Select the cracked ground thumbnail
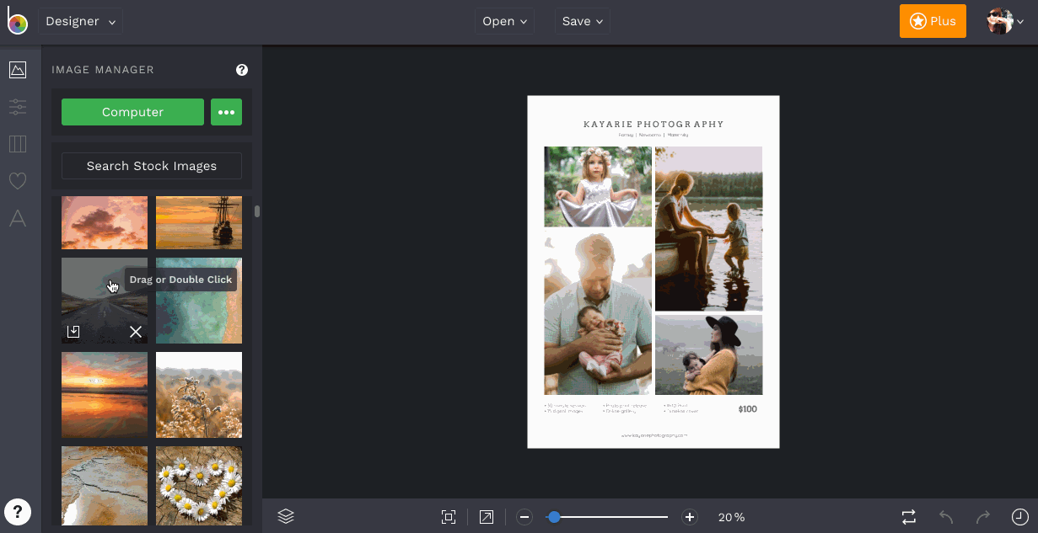The width and height of the screenshot is (1038, 533). (105, 486)
